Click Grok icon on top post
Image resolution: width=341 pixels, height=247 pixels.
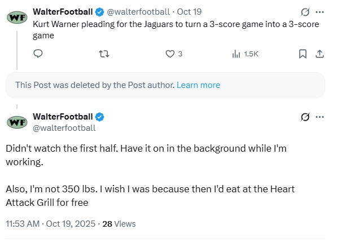coord(305,12)
